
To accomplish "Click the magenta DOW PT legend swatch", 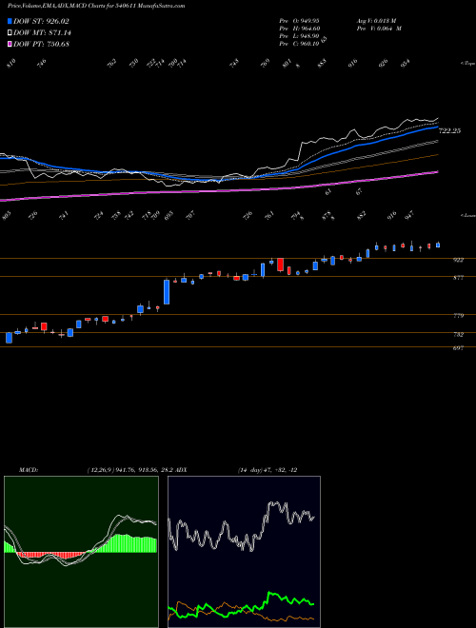I will pos(10,44).
